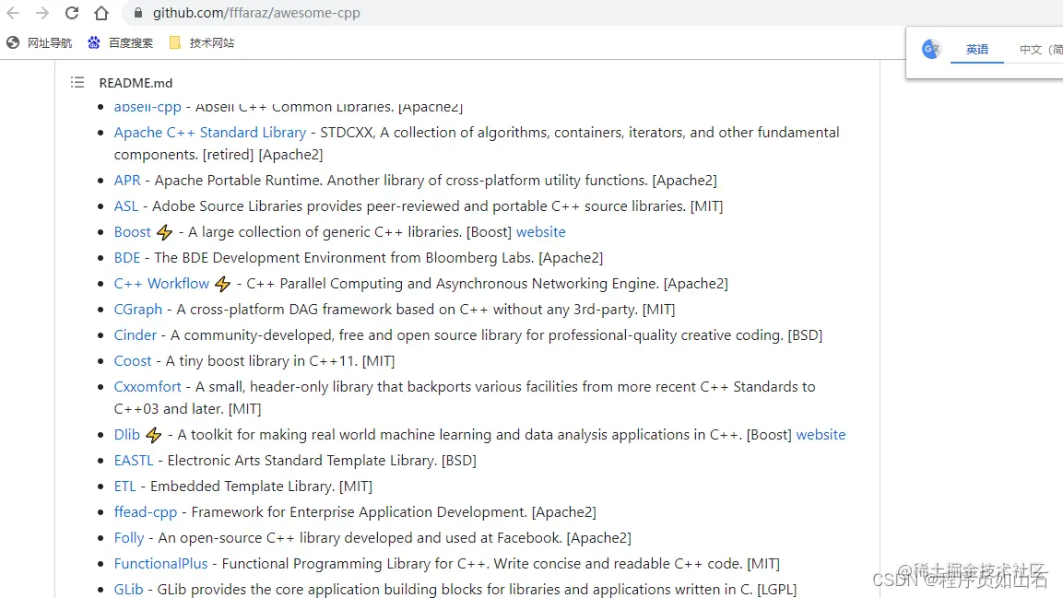Click the browser forward arrow
This screenshot has width=1063, height=598.
pos(42,13)
